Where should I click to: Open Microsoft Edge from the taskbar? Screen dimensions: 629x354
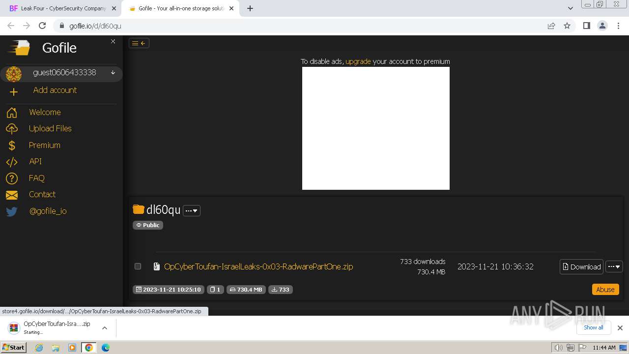click(x=105, y=348)
